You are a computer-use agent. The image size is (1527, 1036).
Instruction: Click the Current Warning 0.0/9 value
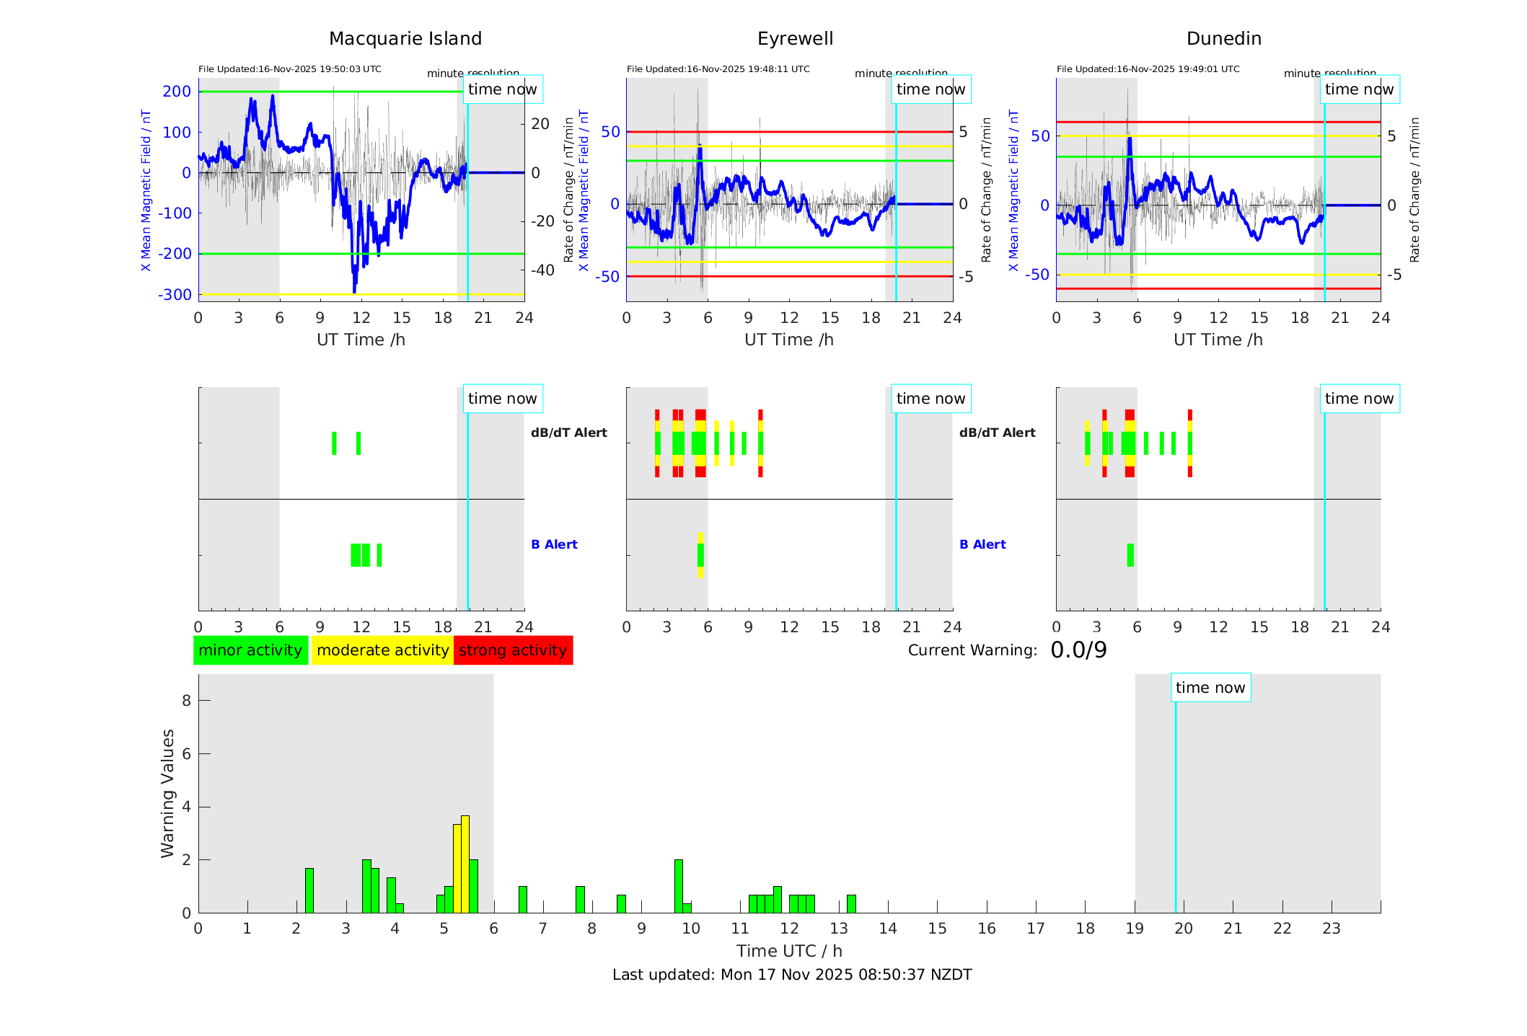(x=1078, y=650)
